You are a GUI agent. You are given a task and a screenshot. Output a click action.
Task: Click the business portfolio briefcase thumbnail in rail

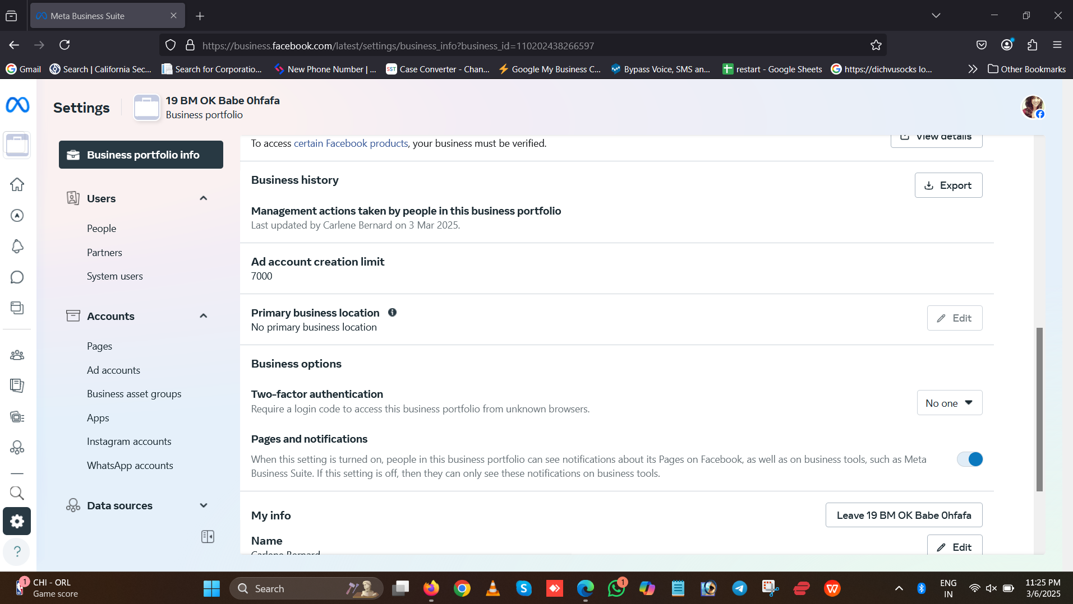point(17,145)
